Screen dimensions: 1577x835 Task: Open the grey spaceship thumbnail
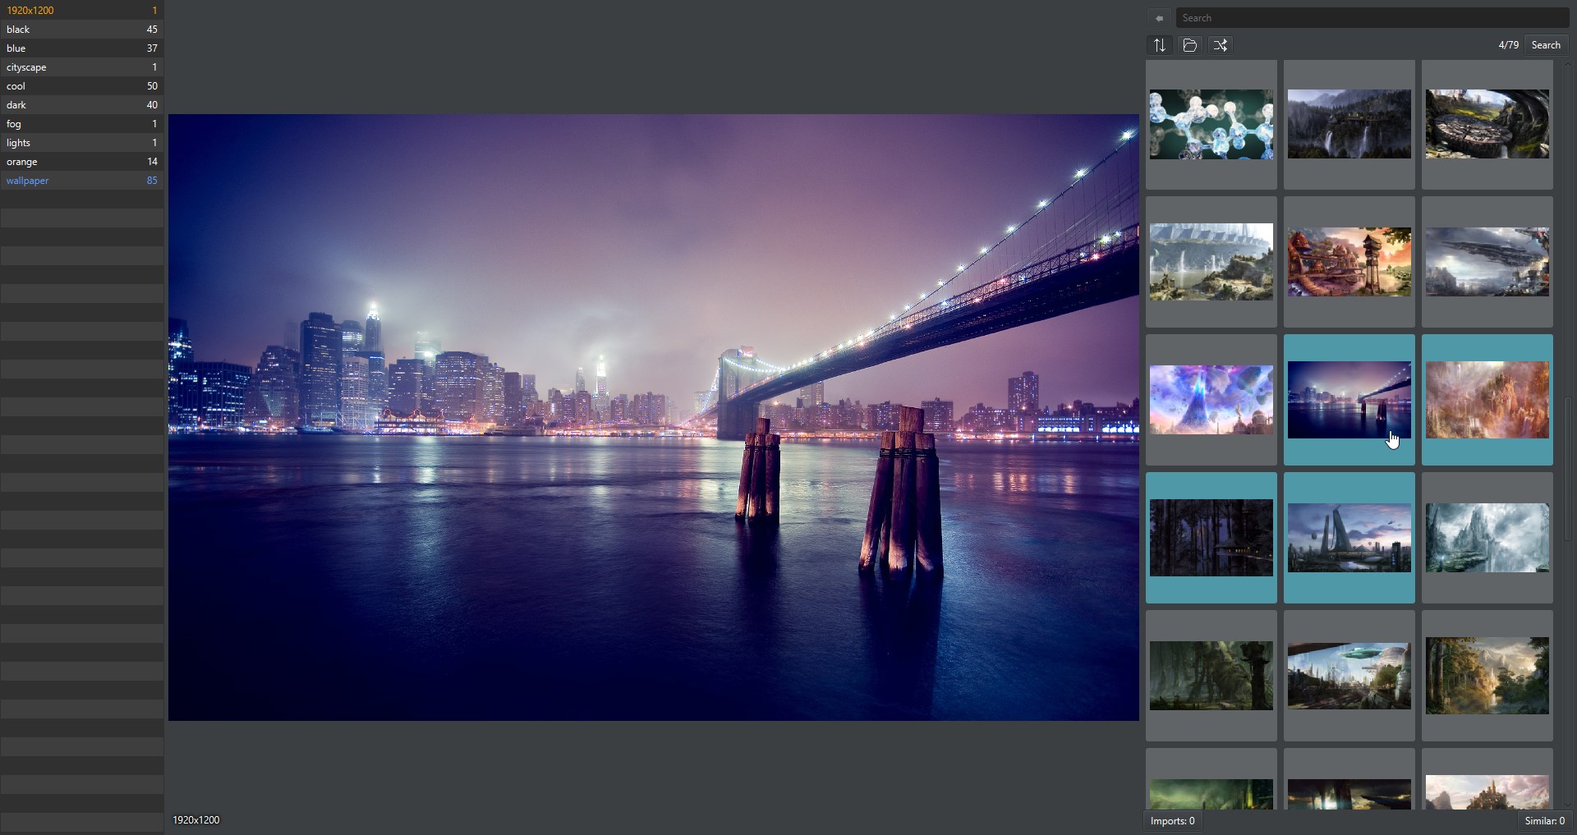point(1487,262)
